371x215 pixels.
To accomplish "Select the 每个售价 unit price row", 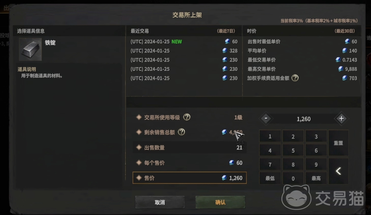I will click(x=189, y=163).
